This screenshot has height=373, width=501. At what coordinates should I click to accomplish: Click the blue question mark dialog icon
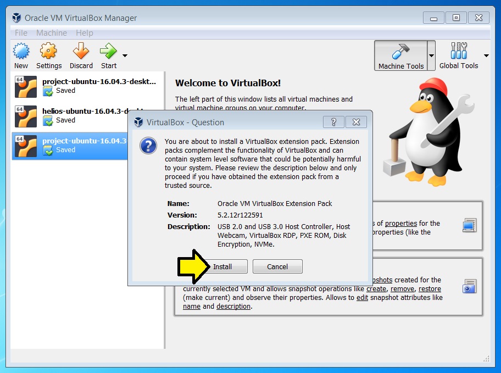[x=148, y=146]
